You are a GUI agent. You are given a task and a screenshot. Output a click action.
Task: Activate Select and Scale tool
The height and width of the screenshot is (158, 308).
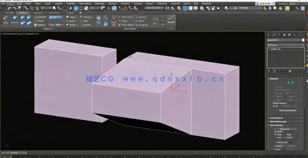[86, 8]
